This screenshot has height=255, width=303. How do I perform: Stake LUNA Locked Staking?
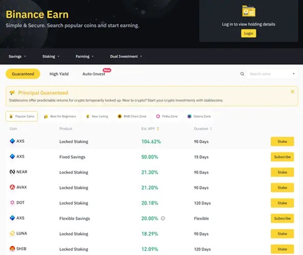(x=283, y=234)
